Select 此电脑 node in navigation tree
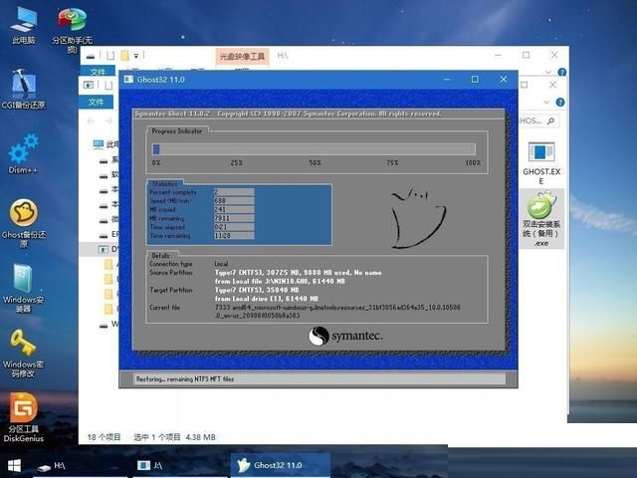The height and width of the screenshot is (478, 637). [106, 144]
